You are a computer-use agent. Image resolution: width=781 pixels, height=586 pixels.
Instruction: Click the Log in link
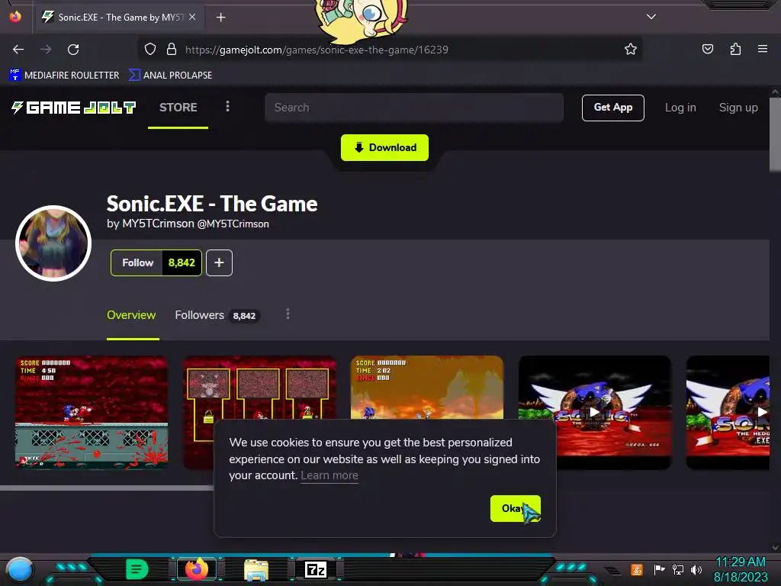[x=680, y=108]
